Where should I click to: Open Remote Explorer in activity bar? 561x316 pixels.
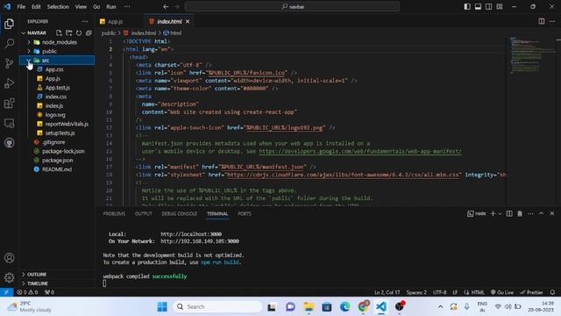point(10,123)
